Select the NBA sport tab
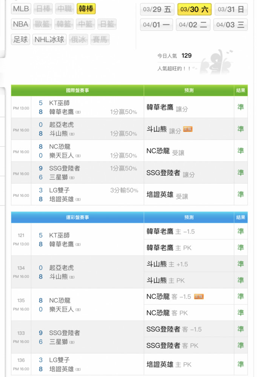Image resolution: width=257 pixels, height=377 pixels. [21, 24]
